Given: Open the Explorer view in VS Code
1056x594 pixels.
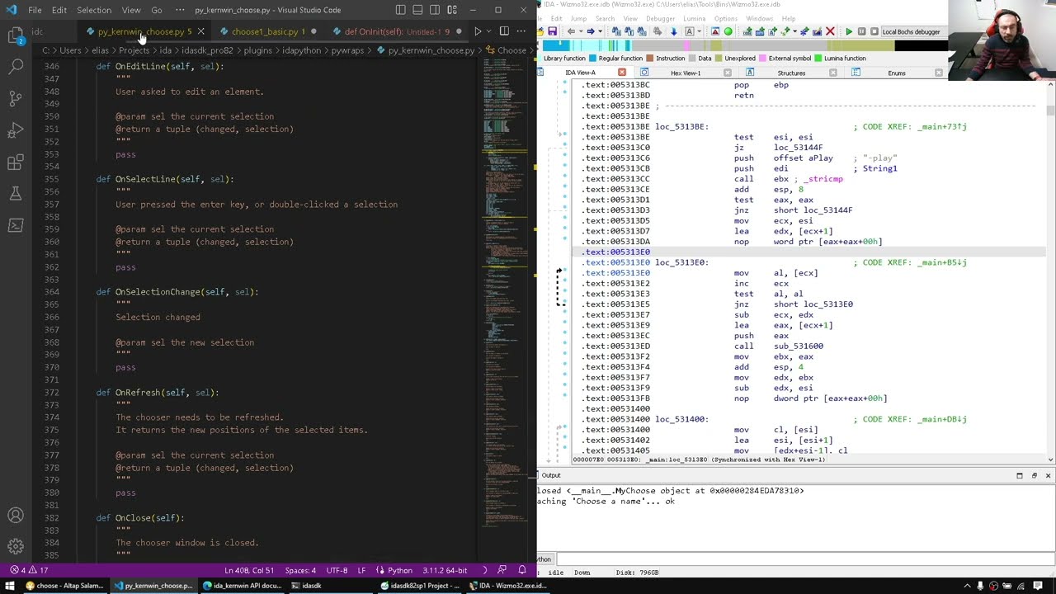Looking at the screenshot, I should click(x=16, y=35).
